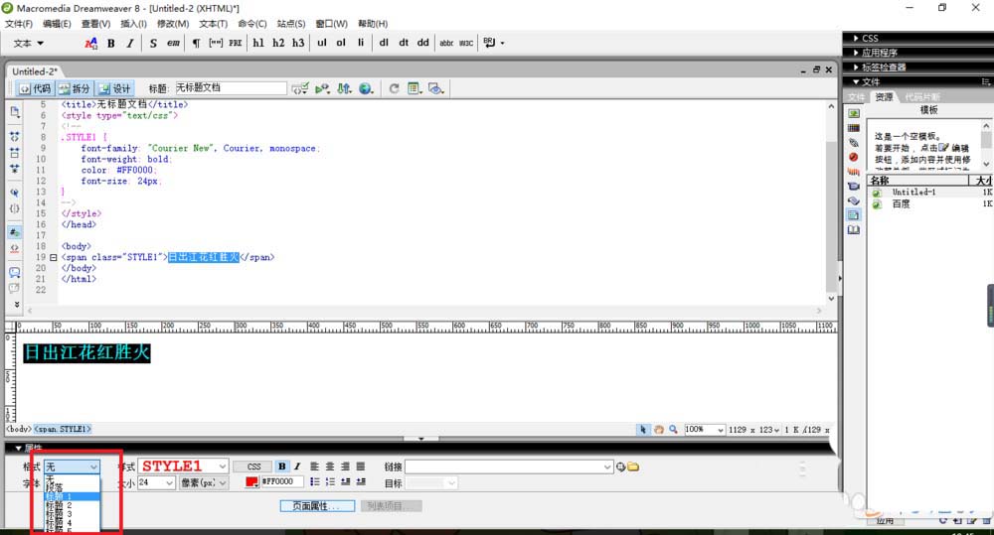The image size is (994, 535).
Task: Insert acronym W3C tag
Action: (466, 43)
